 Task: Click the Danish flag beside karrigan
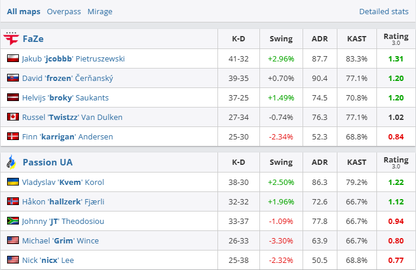point(12,136)
